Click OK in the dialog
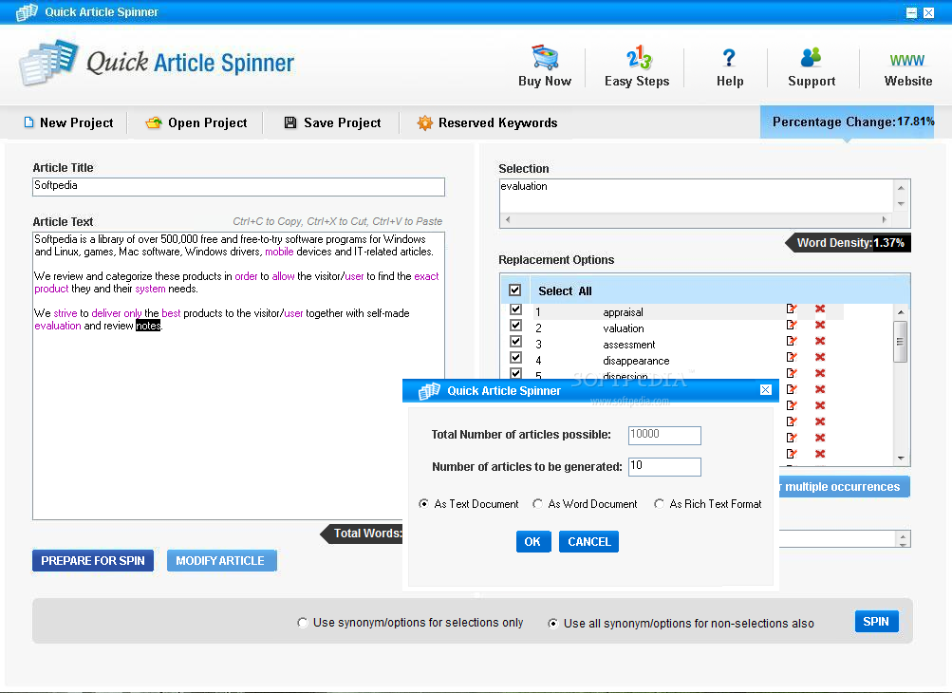Screen dimensions: 952x693 point(533,542)
